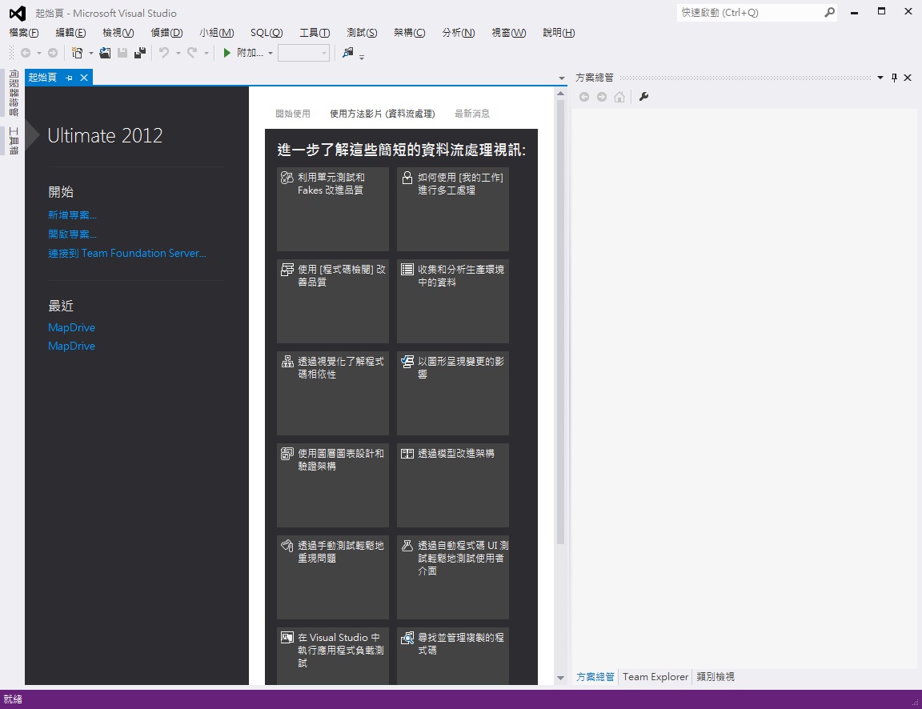The height and width of the screenshot is (709, 922).
Task: Expand the Undo history dropdown arrow
Action: click(178, 54)
